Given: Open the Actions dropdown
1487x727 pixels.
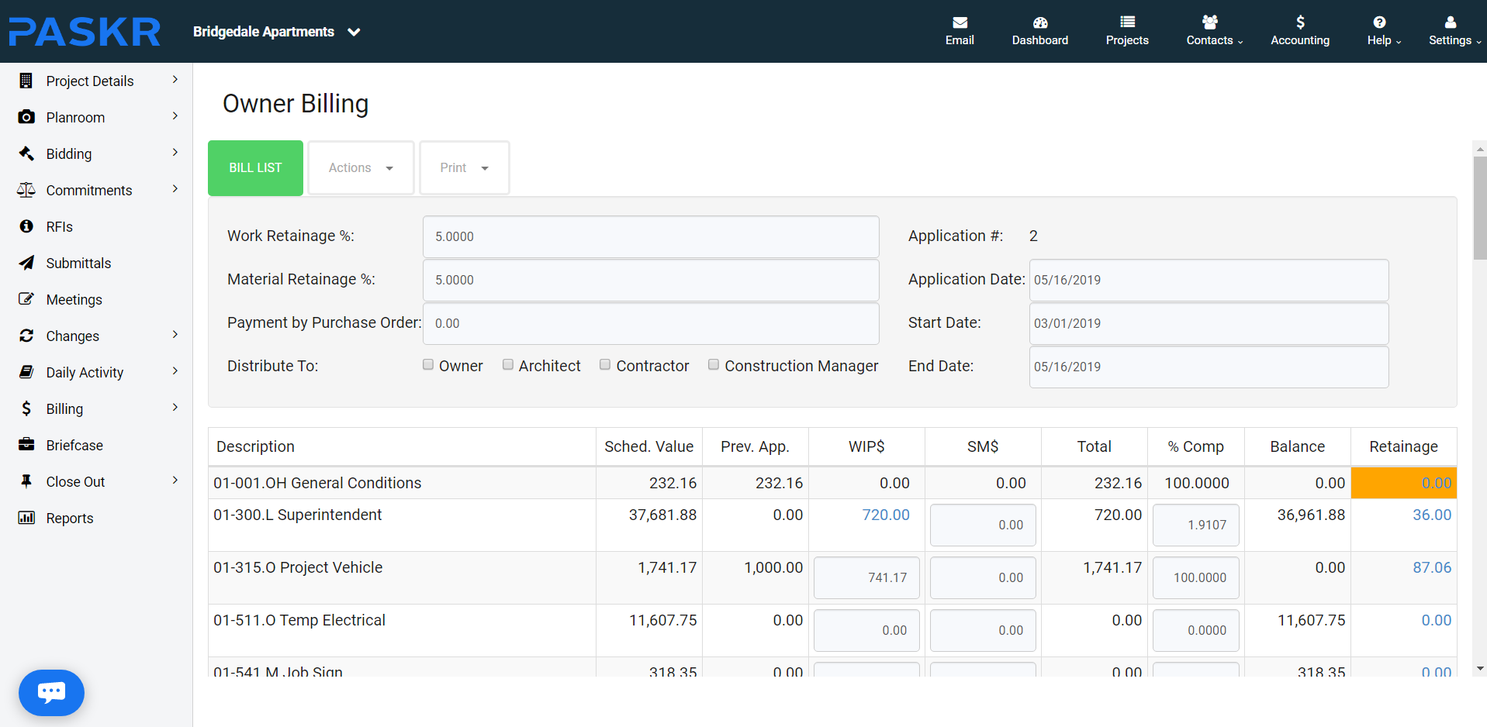Looking at the screenshot, I should click(361, 168).
